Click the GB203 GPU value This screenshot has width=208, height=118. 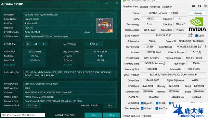pyautogui.click(x=151, y=19)
